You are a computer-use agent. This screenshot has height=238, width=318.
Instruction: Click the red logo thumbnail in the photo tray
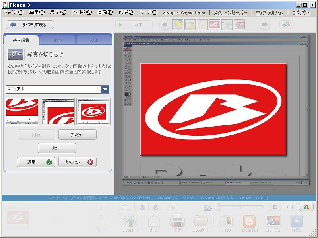[x=17, y=218]
